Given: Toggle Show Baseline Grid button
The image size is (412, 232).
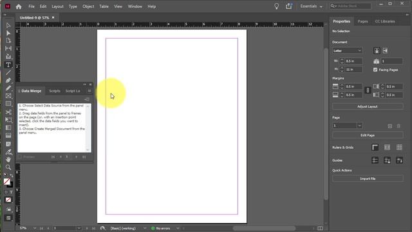Looking at the screenshot, I should pyautogui.click(x=387, y=148).
